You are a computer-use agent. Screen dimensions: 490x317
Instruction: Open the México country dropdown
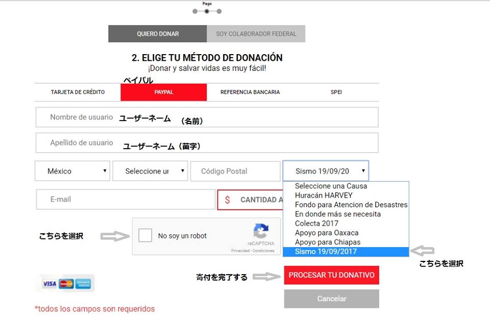[72, 171]
